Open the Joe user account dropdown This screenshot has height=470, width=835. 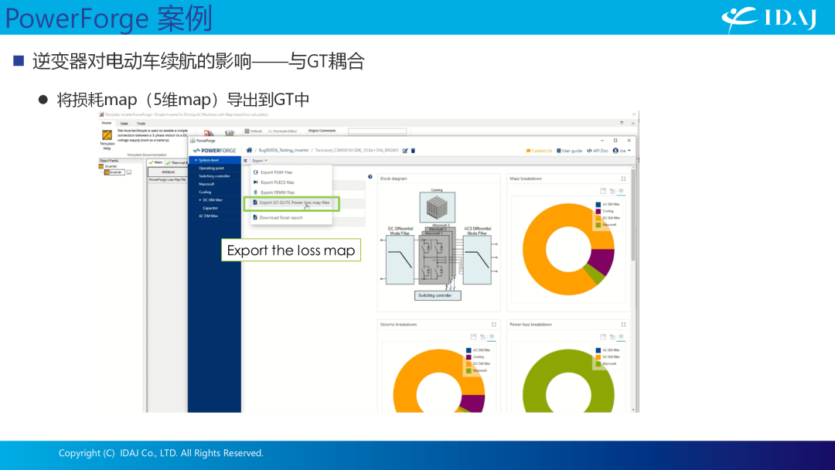coord(622,151)
